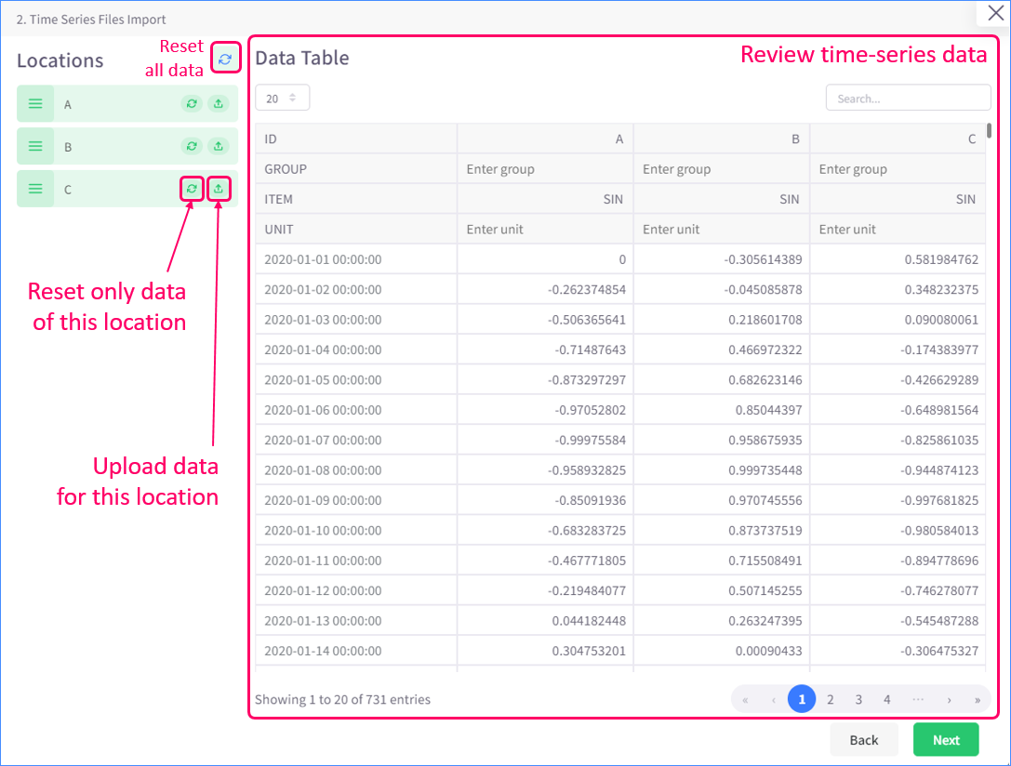Click Enter group field for column A
The image size is (1011, 766).
[545, 169]
